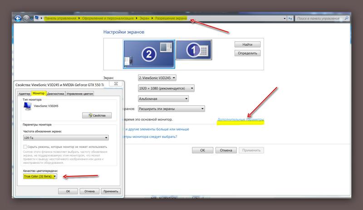The image size is (363, 210).
Task: Click Оформление и персонализация breadcrumb
Action: [108, 18]
